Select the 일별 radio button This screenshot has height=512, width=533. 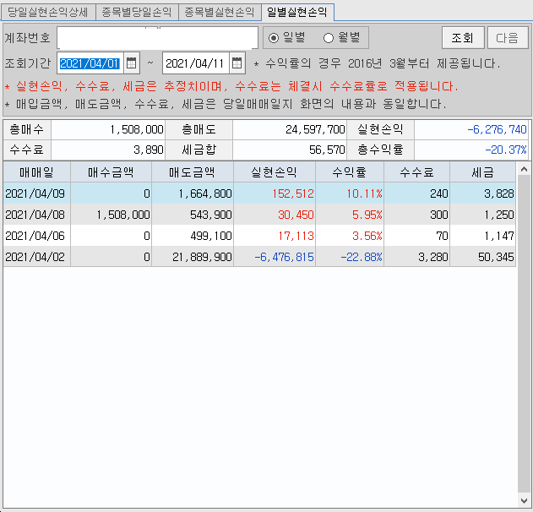pyautogui.click(x=274, y=38)
